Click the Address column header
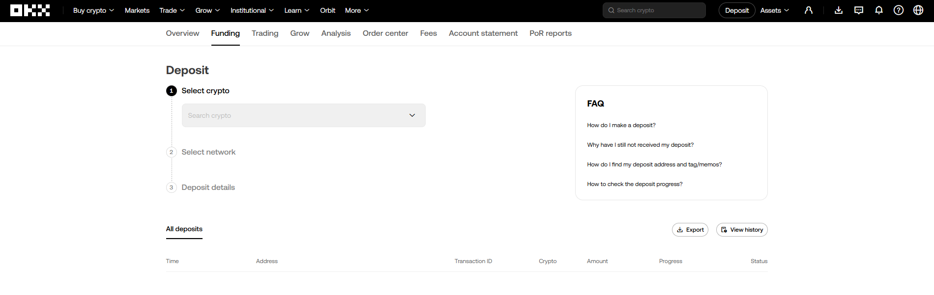The height and width of the screenshot is (295, 934). click(x=267, y=261)
